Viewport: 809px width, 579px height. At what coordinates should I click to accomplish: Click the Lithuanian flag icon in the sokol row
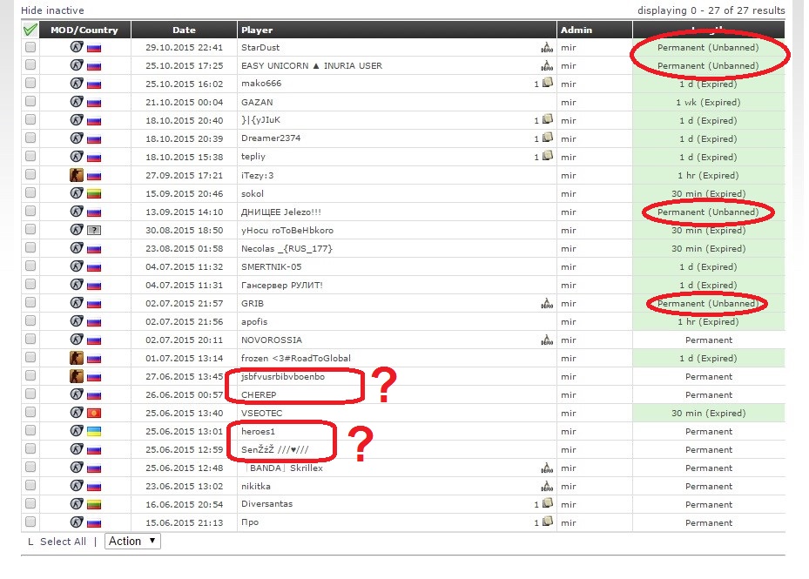(94, 194)
